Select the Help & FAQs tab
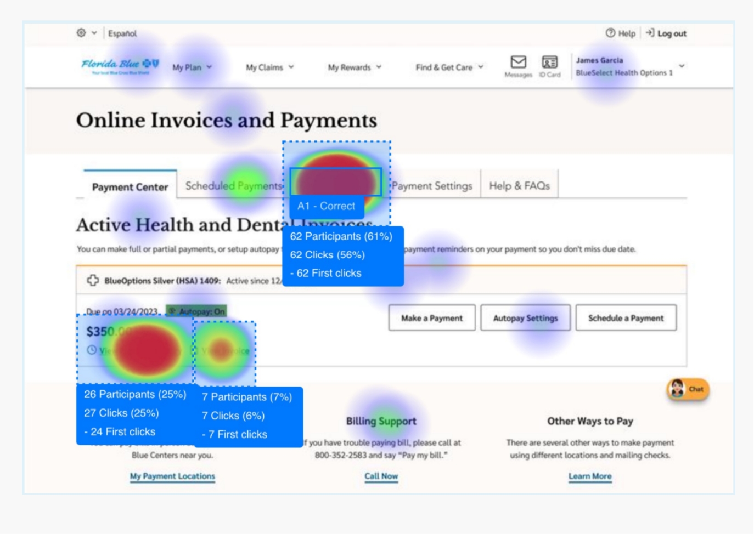The image size is (754, 534). point(519,186)
